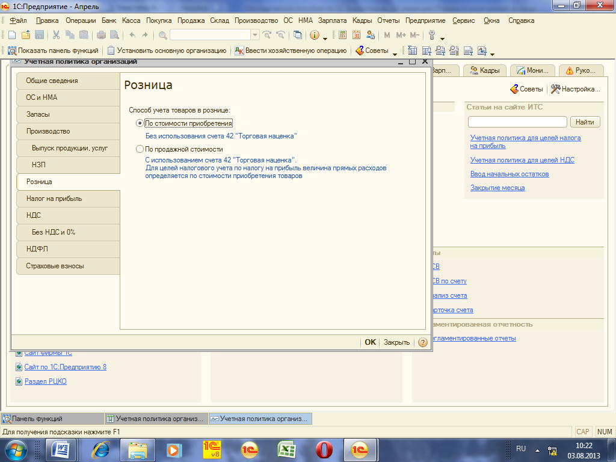This screenshot has width=616, height=462.
Task: Click the Undo arrow icon
Action: tap(132, 35)
